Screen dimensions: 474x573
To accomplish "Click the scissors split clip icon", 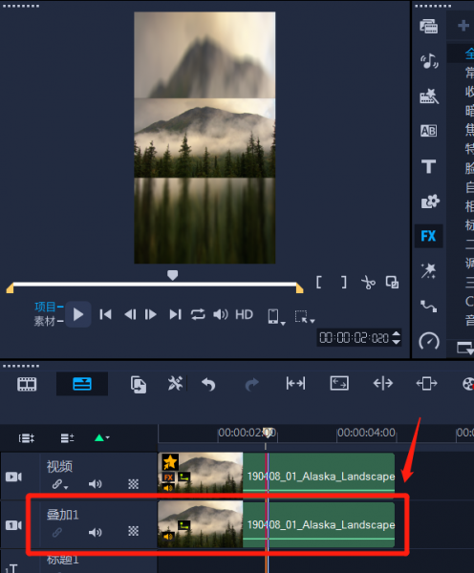I will coord(368,283).
